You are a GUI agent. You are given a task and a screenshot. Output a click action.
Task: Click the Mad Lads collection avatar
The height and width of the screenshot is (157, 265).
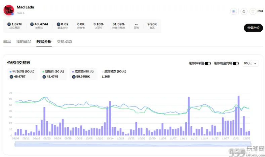point(9,10)
